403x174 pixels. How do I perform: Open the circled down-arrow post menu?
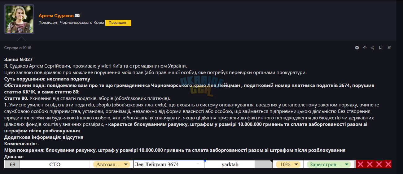pos(357,48)
